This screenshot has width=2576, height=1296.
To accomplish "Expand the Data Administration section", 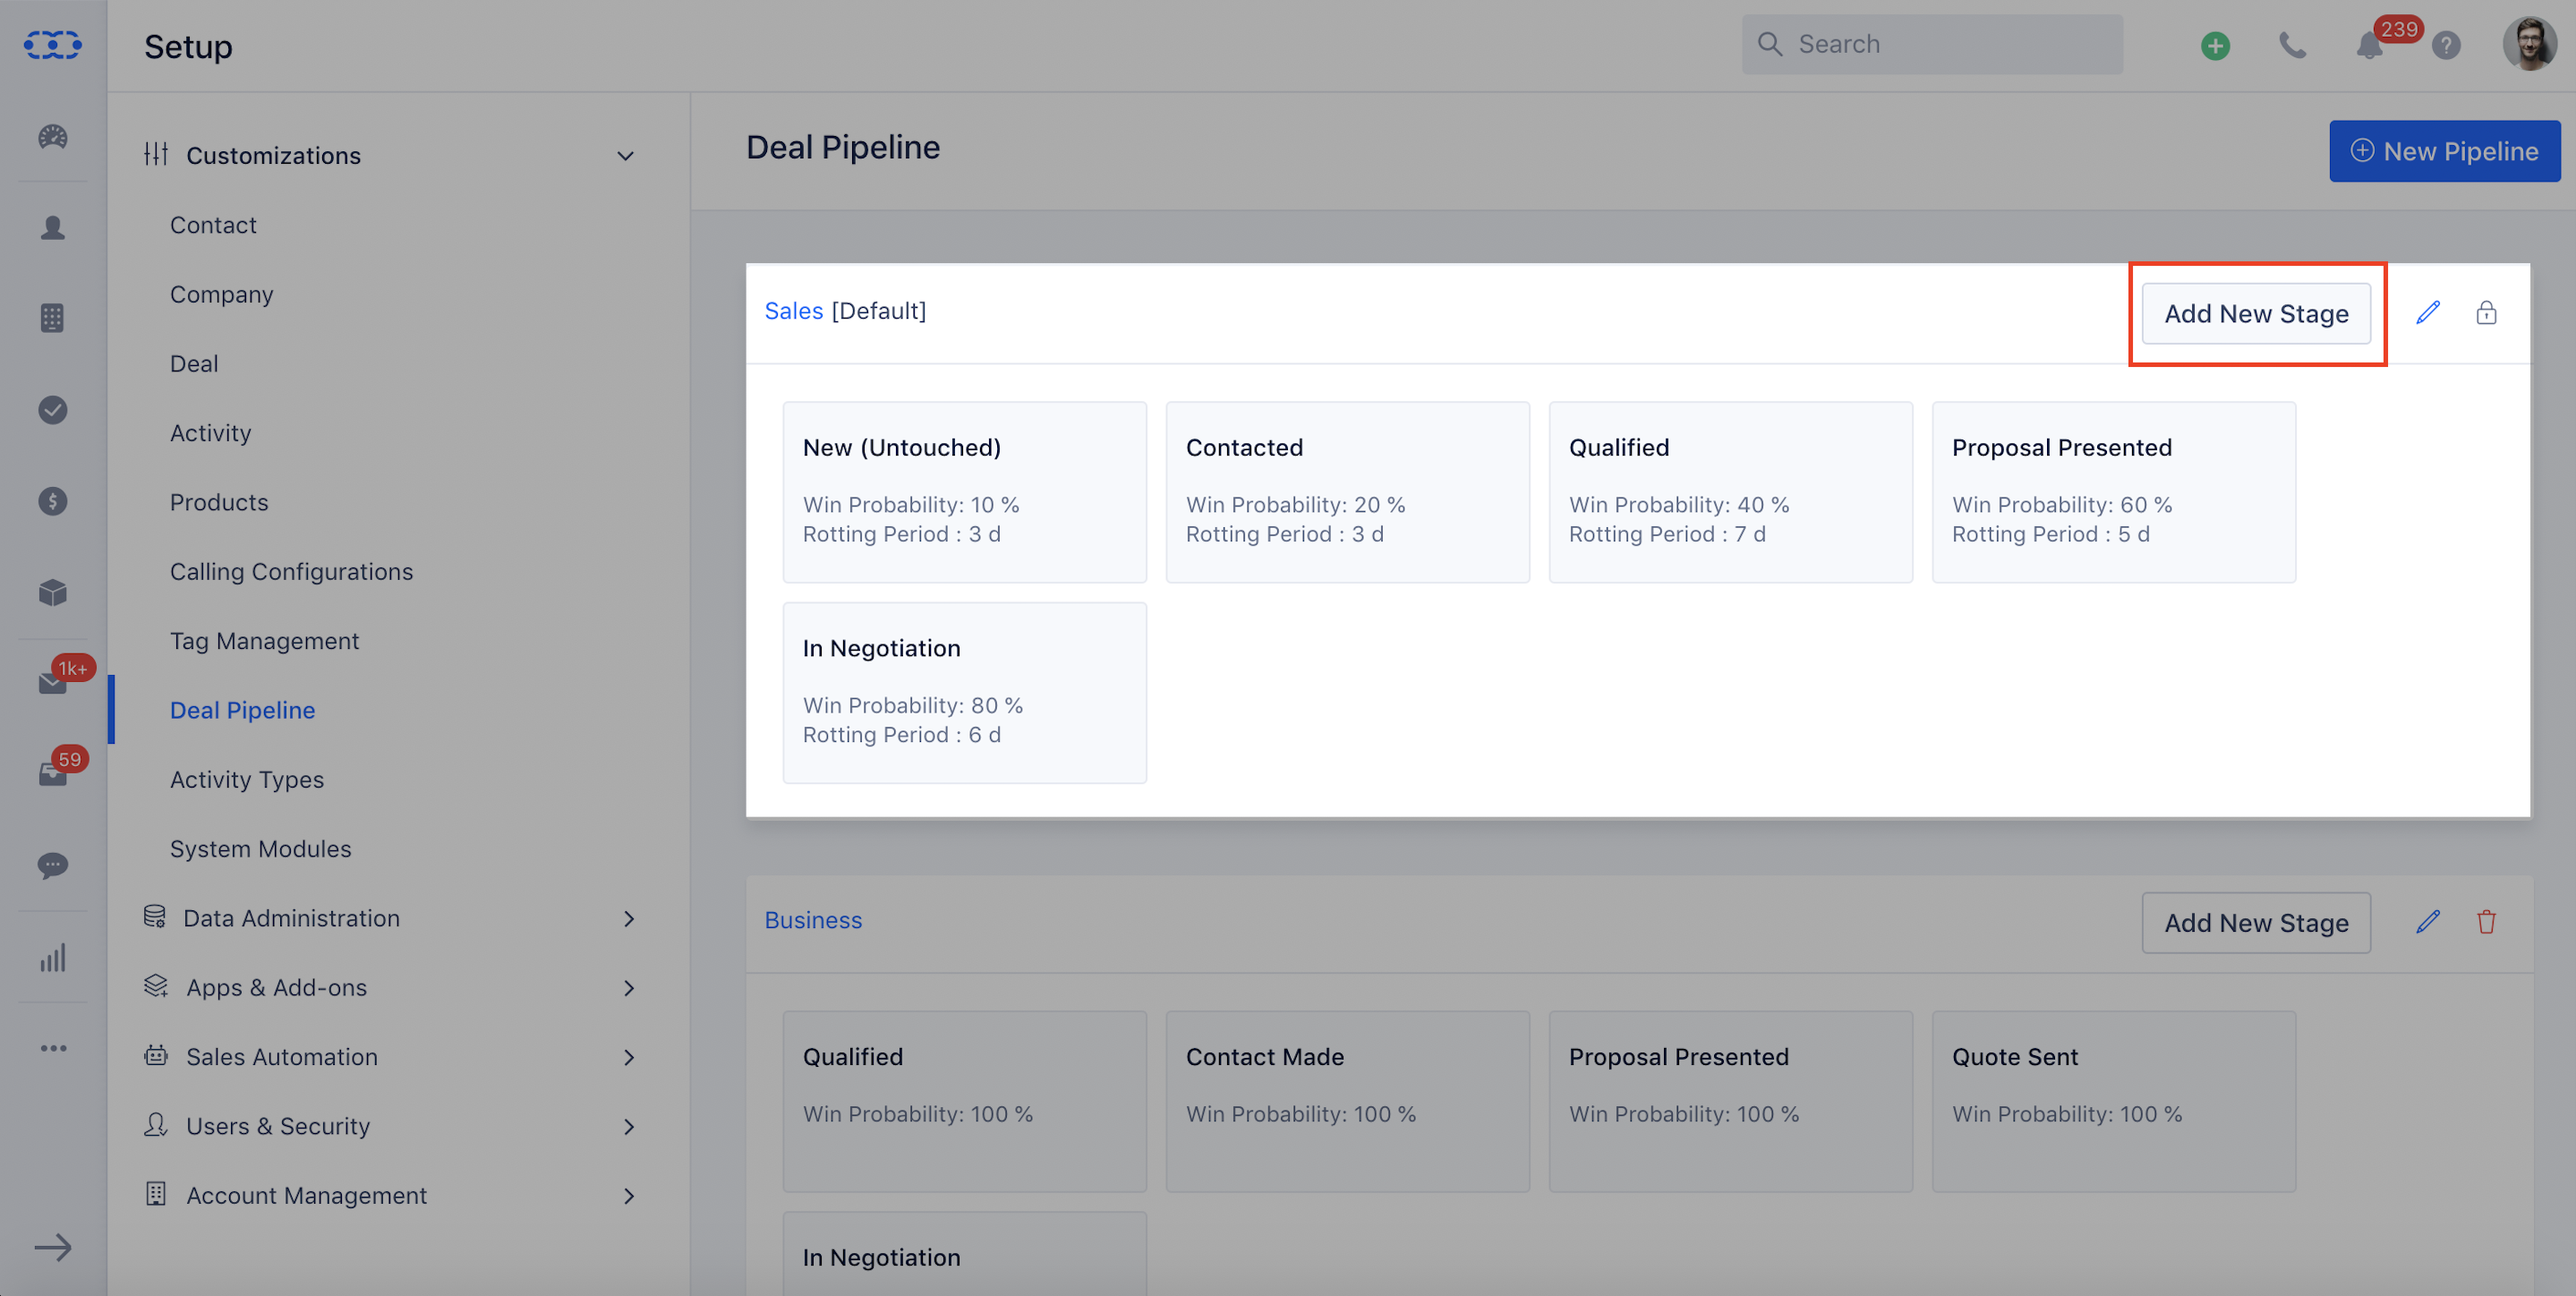I will pos(391,918).
